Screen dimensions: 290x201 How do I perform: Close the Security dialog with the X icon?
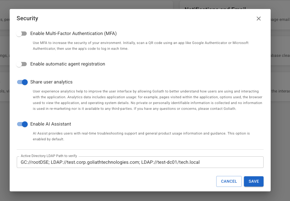[258, 19]
